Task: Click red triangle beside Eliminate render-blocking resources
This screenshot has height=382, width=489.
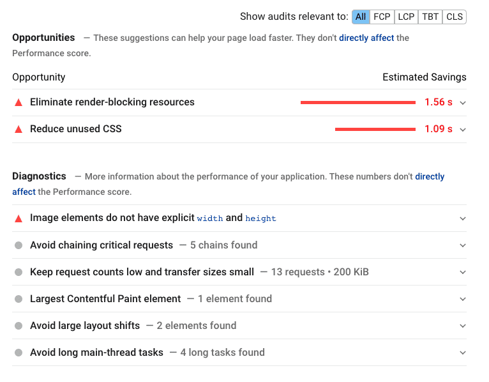Action: point(19,102)
